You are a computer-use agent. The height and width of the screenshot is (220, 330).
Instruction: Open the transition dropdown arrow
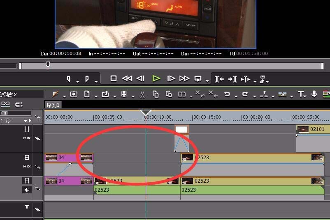point(291,96)
